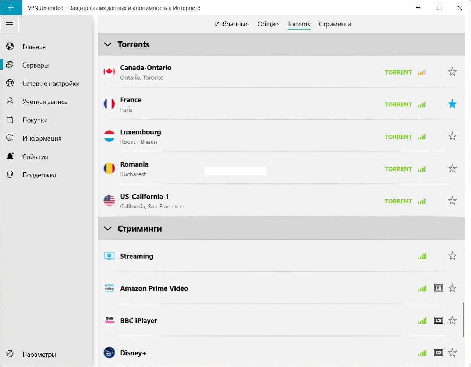Favorite the Luxembourg server star
The width and height of the screenshot is (471, 367).
coord(452,137)
